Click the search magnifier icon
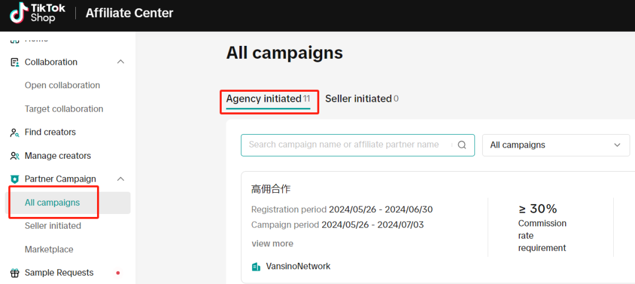 pyautogui.click(x=462, y=145)
